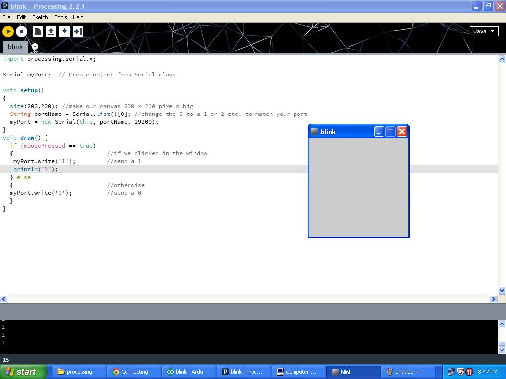Image resolution: width=506 pixels, height=379 pixels.
Task: Click the up arrow of the editor scrollbar
Action: click(x=502, y=59)
